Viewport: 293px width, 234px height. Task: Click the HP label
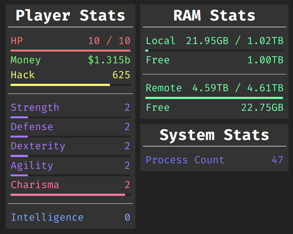click(x=17, y=41)
